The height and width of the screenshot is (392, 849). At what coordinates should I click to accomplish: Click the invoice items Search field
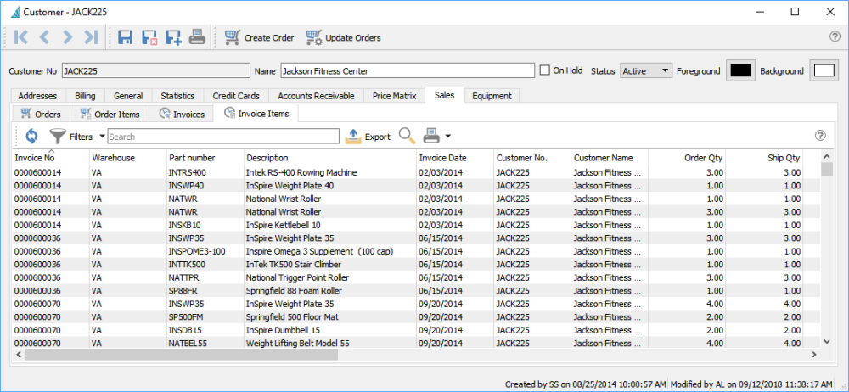point(222,136)
